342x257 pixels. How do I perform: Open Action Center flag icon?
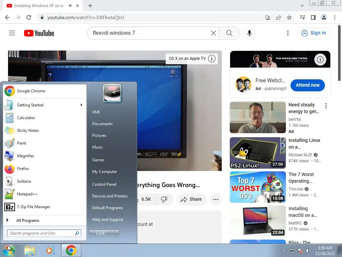(x=300, y=251)
